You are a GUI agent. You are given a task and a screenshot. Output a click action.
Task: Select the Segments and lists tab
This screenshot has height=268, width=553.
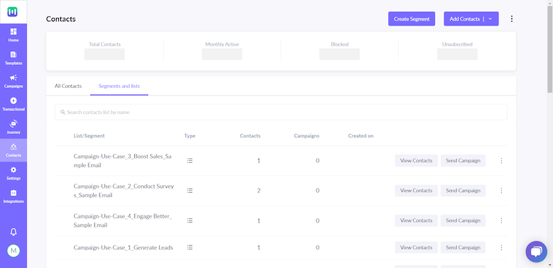pos(119,86)
